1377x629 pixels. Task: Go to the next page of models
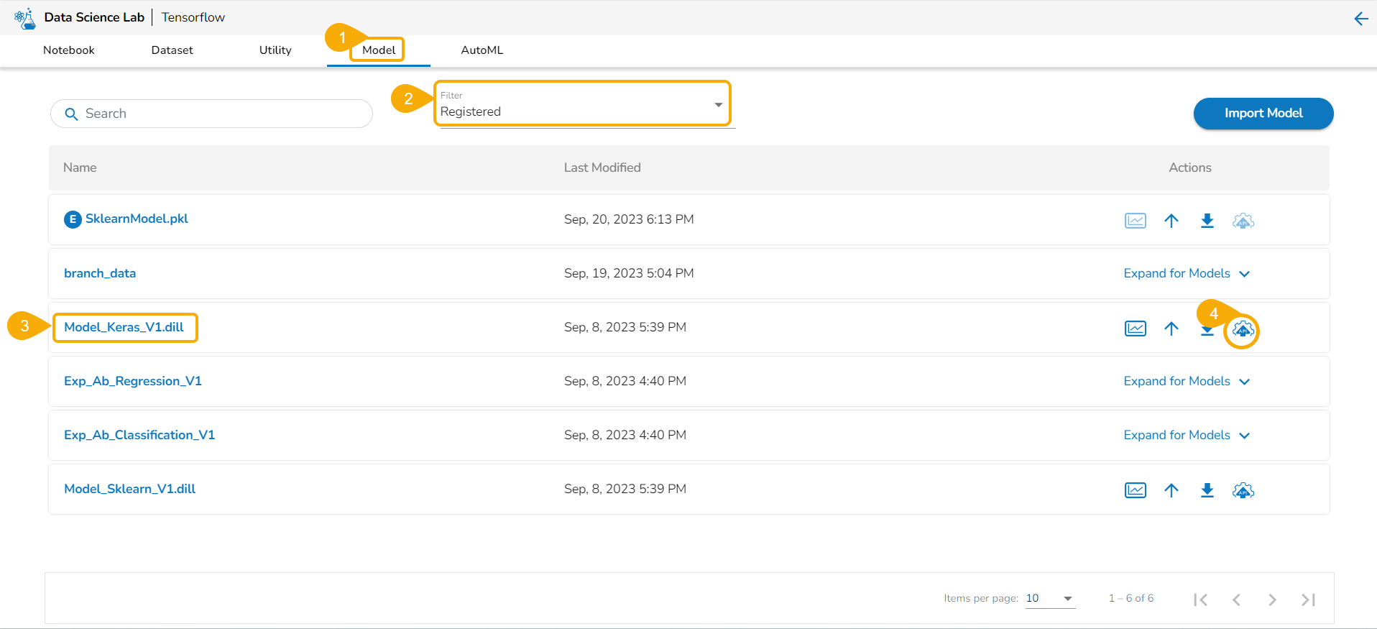click(1272, 600)
